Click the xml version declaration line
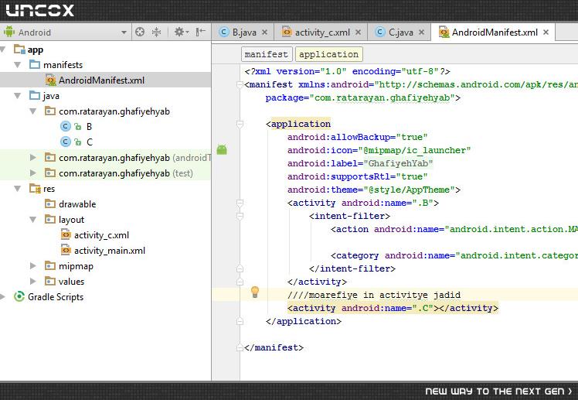Viewport: 578px width, 400px height. click(347, 71)
